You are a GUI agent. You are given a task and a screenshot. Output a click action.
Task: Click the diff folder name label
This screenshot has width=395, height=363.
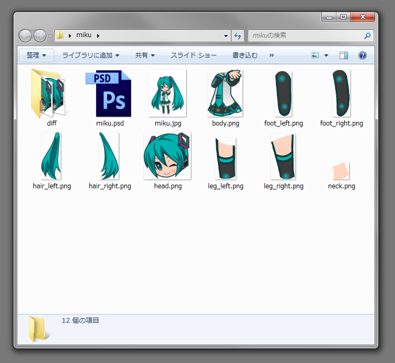coord(52,123)
